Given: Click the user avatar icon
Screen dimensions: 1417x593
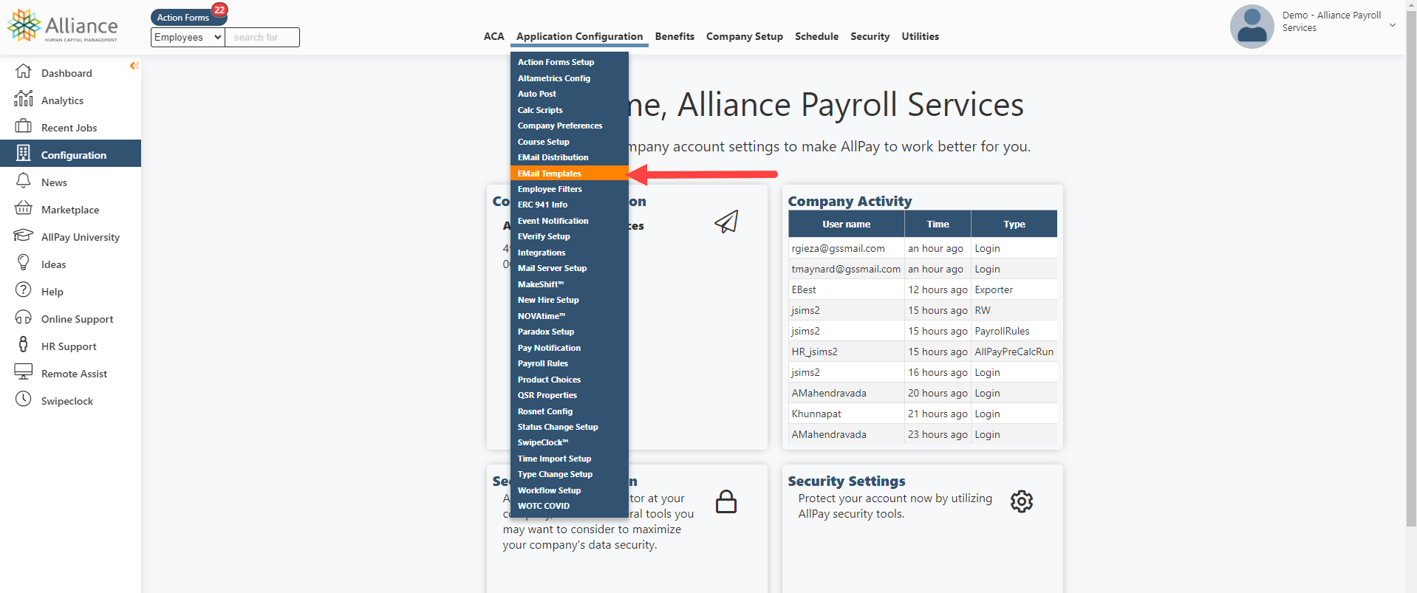Looking at the screenshot, I should 1252,27.
